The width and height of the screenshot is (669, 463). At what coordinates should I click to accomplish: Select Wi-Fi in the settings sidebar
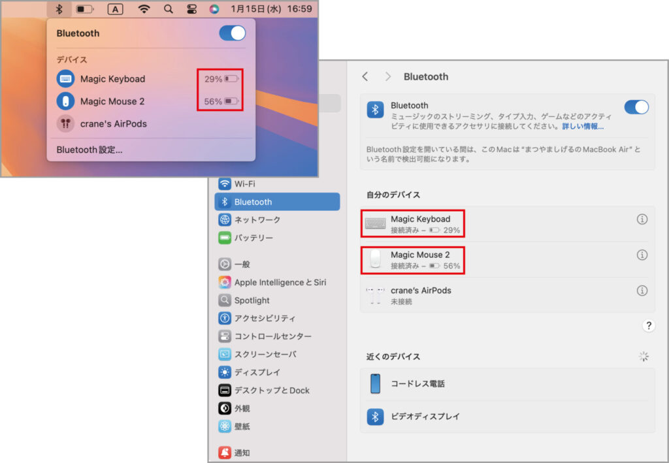(x=277, y=184)
